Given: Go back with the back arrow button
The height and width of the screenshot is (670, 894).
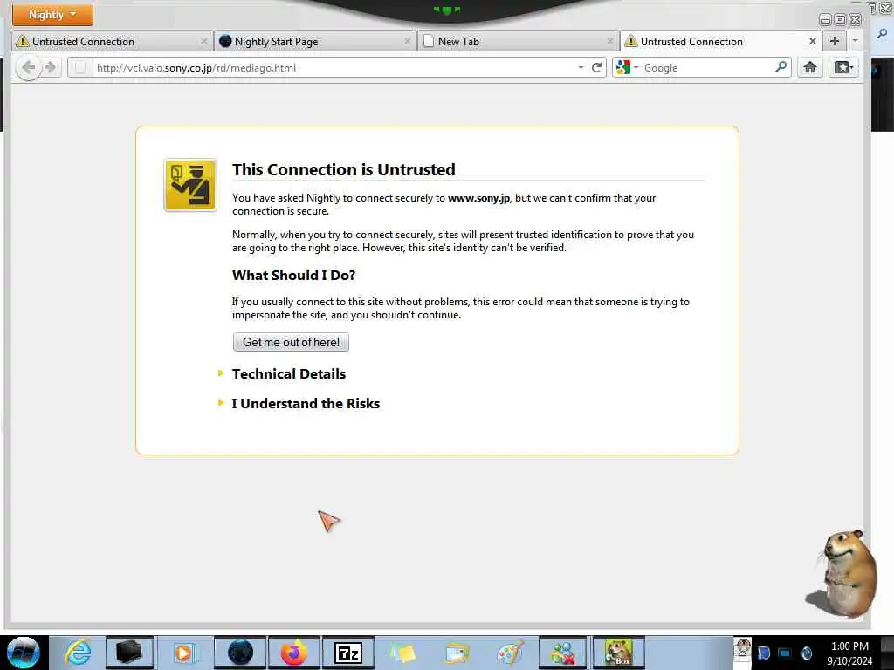Looking at the screenshot, I should (x=28, y=68).
